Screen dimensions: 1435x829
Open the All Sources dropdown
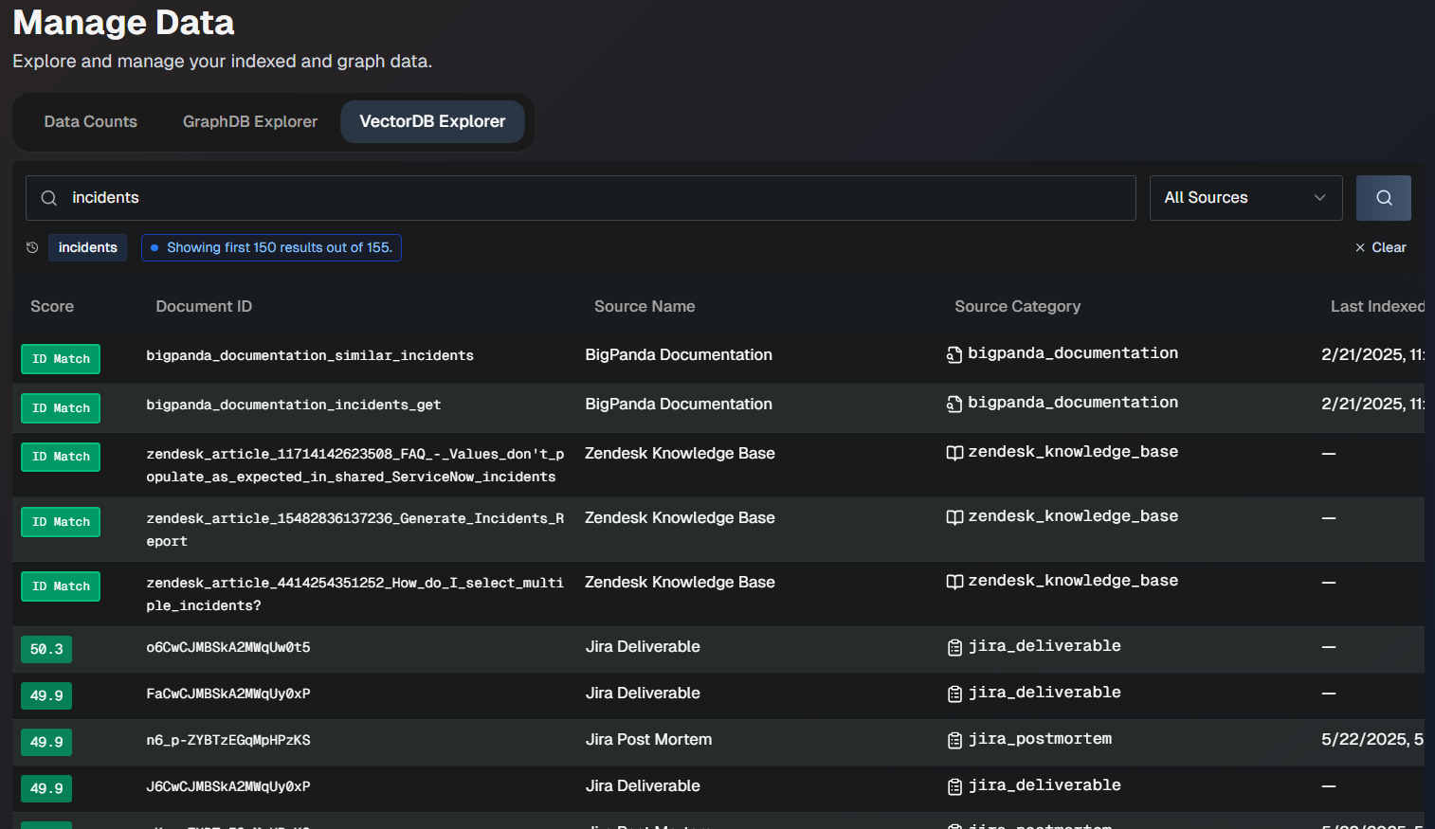(x=1244, y=198)
